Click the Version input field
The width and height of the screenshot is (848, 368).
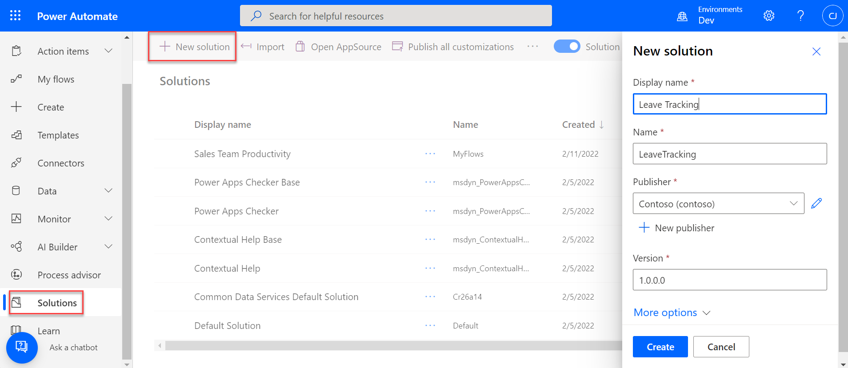click(x=729, y=280)
